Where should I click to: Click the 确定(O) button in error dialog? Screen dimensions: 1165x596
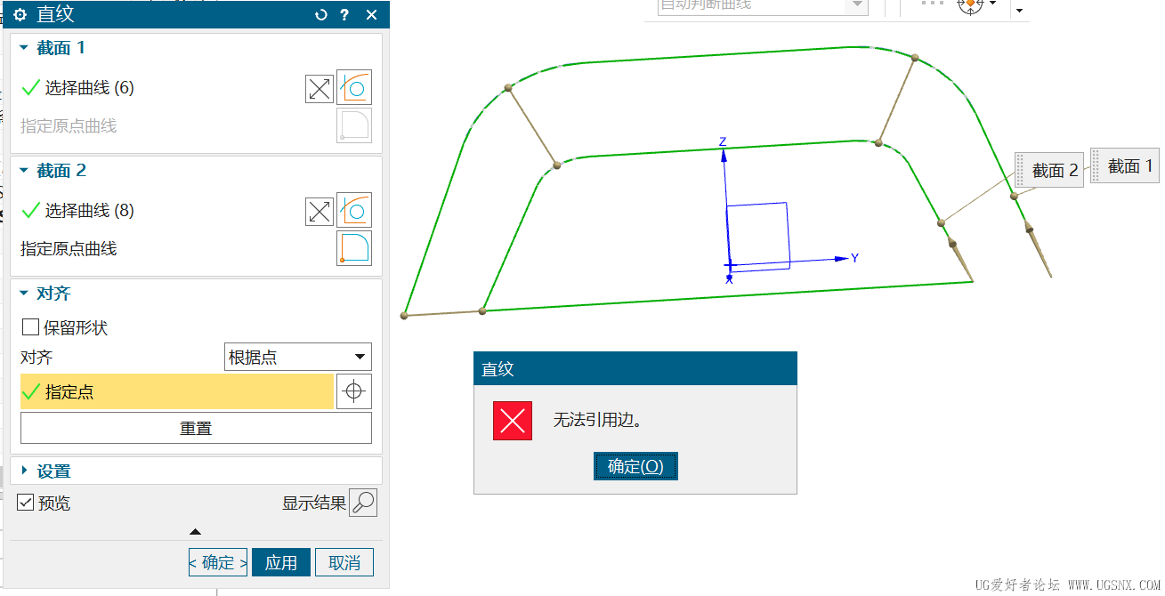coord(635,466)
